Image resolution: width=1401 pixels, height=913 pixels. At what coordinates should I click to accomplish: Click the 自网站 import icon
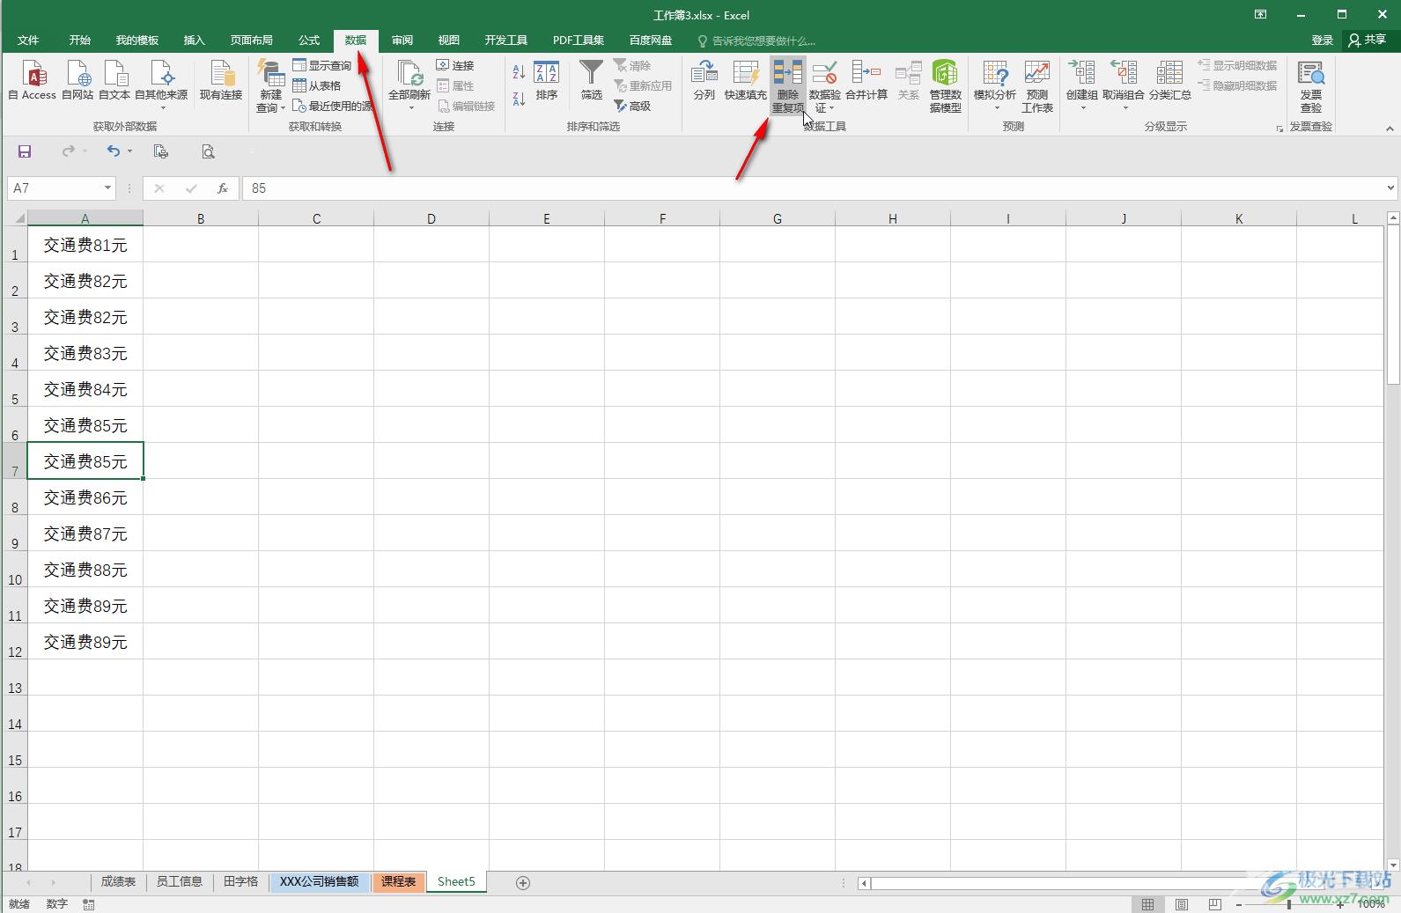pyautogui.click(x=77, y=80)
